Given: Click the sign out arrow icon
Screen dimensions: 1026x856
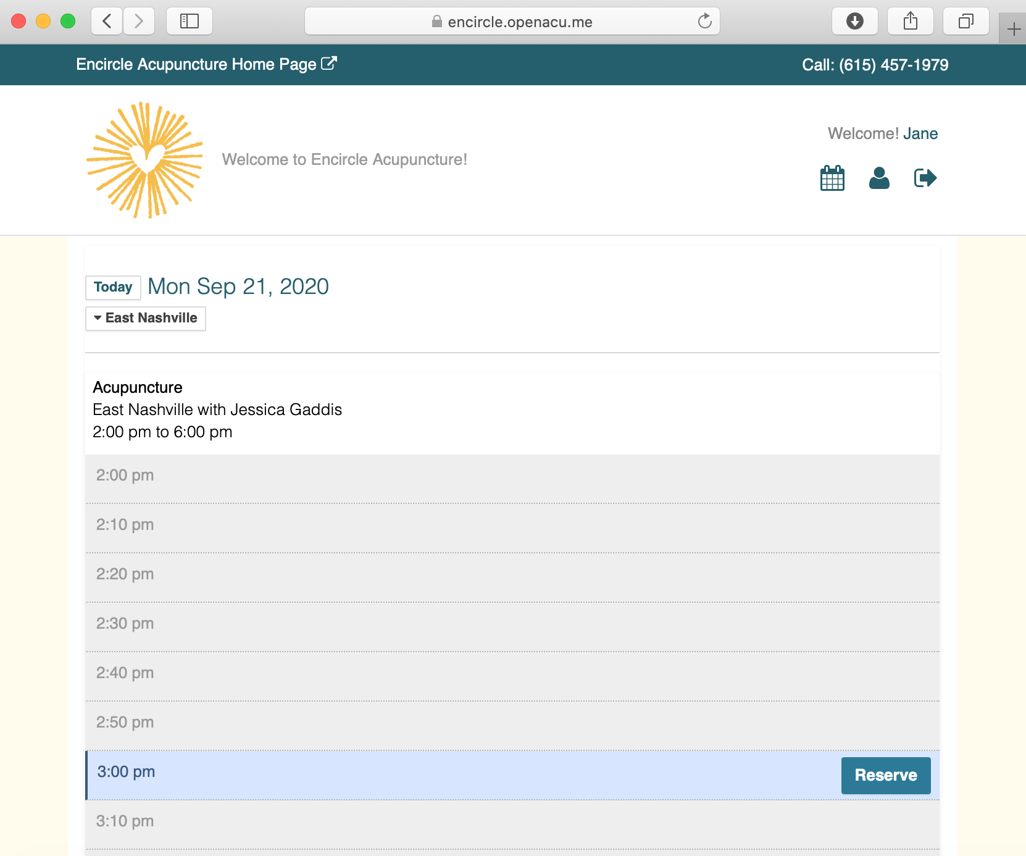Looking at the screenshot, I should click(925, 178).
